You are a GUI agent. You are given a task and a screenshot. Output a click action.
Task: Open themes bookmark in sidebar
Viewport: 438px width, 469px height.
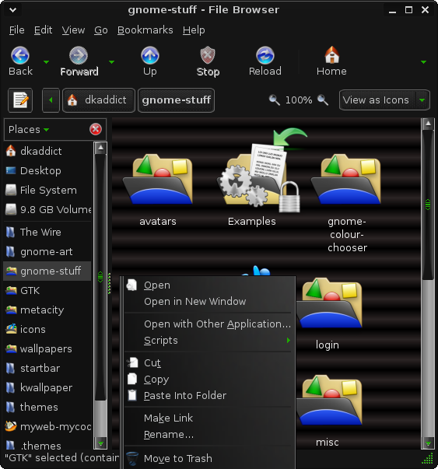tap(48, 407)
